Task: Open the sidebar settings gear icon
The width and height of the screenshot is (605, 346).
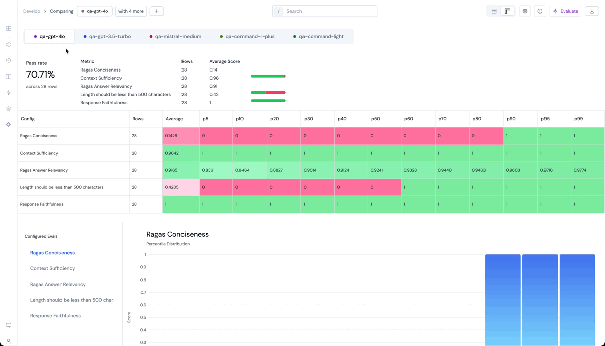Action: click(8, 124)
